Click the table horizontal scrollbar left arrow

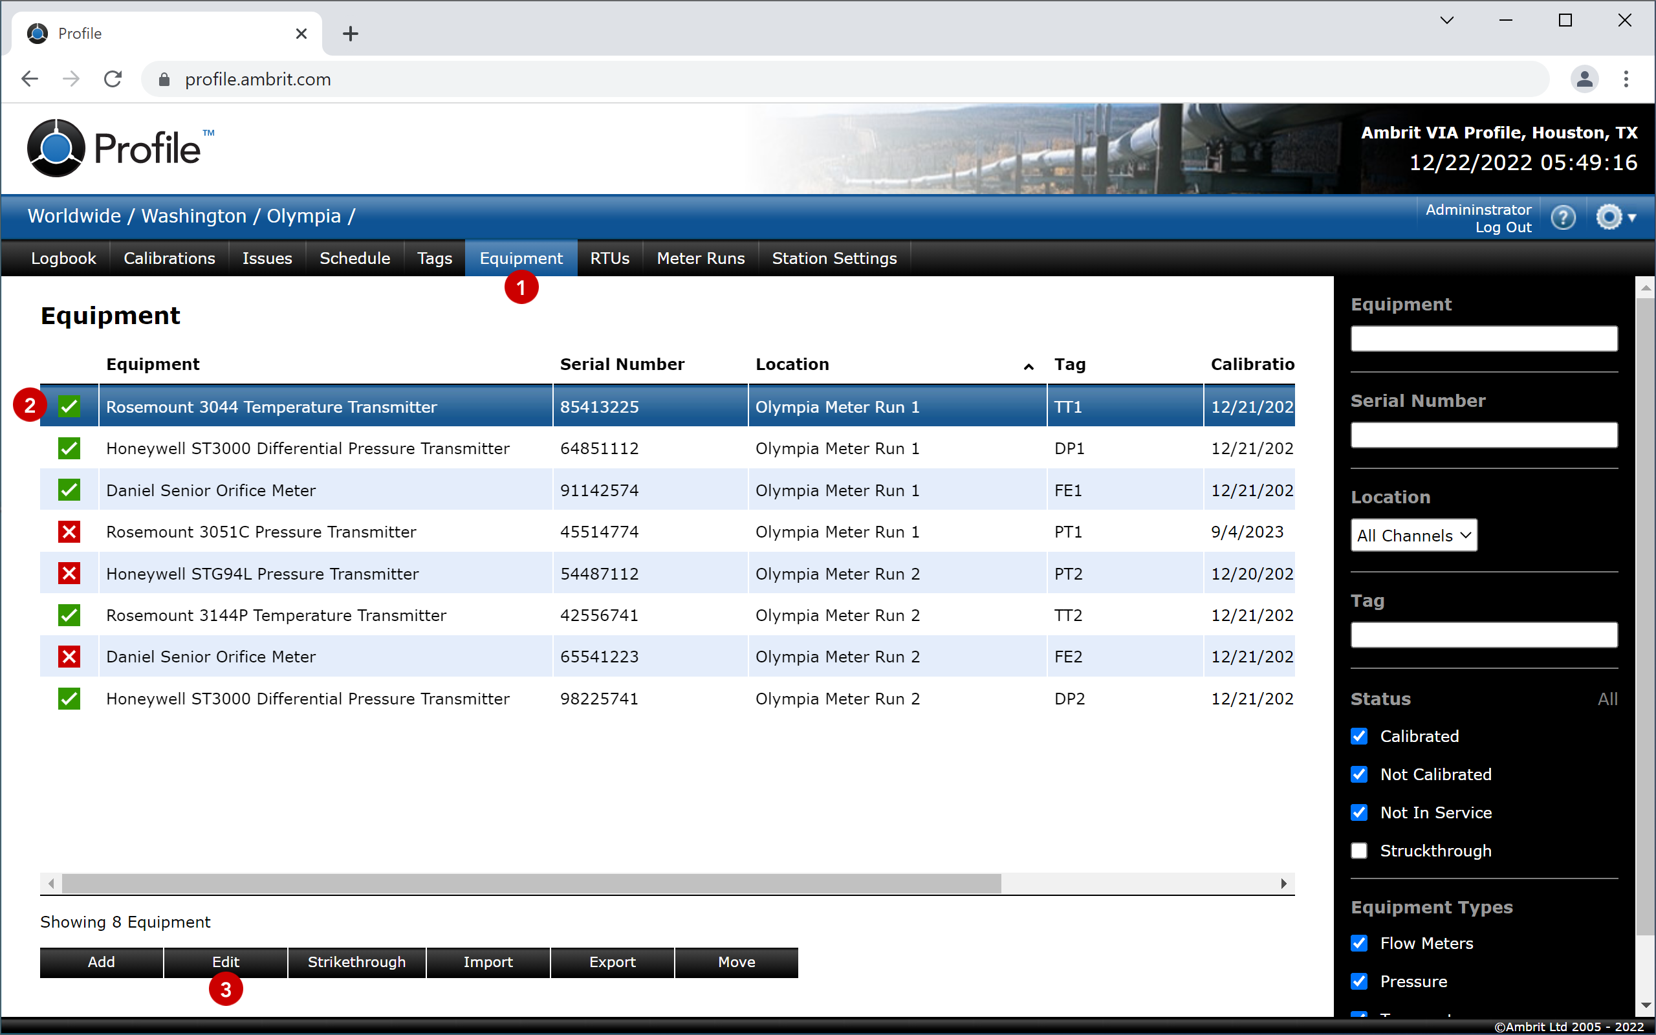pos(50,884)
